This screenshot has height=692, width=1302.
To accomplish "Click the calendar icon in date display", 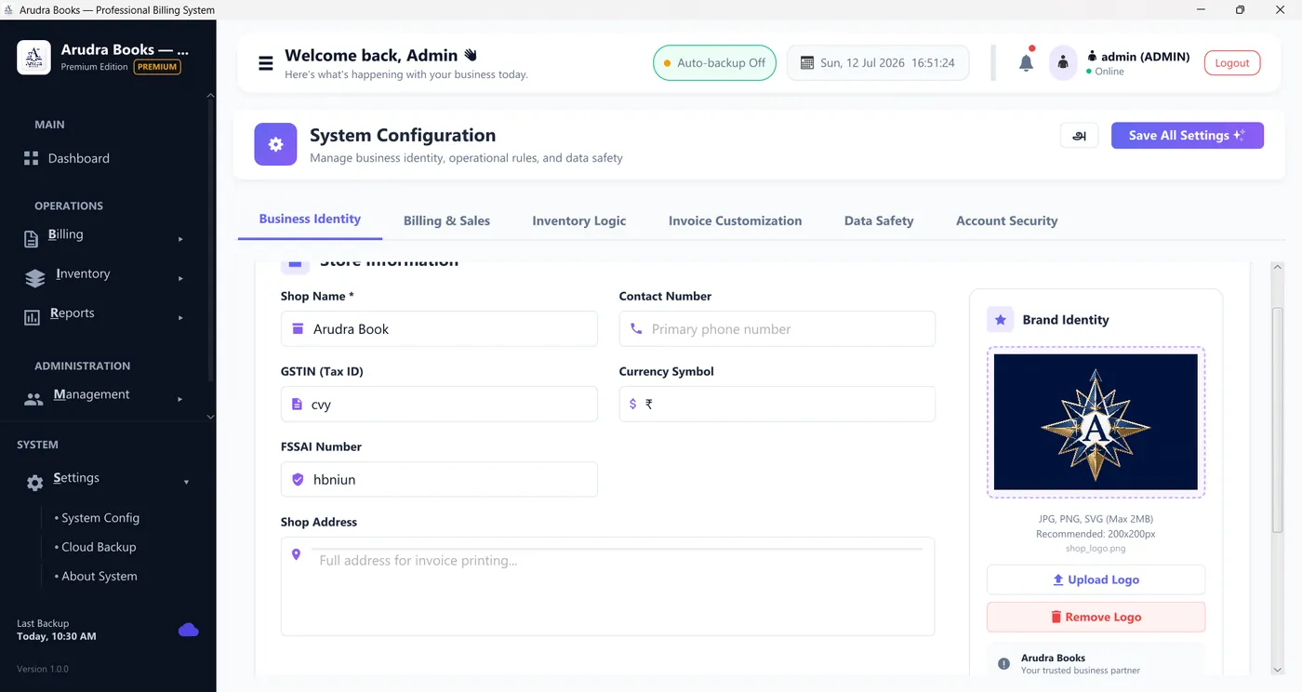I will [807, 63].
